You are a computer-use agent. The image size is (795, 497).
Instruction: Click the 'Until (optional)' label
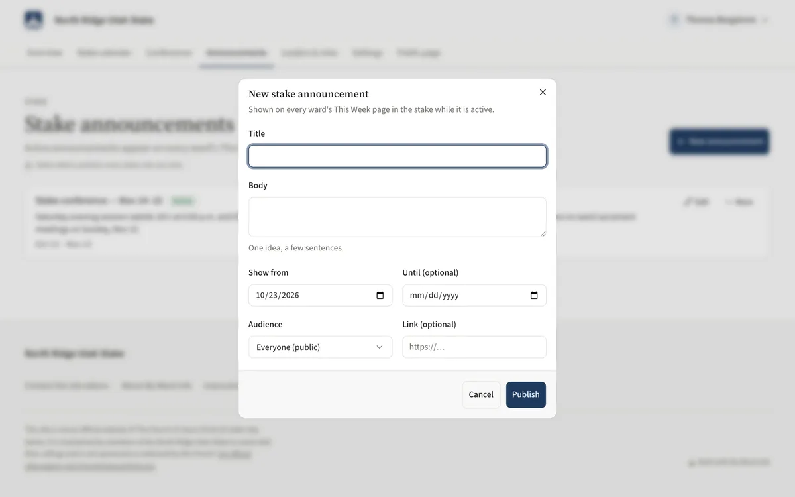pos(431,273)
